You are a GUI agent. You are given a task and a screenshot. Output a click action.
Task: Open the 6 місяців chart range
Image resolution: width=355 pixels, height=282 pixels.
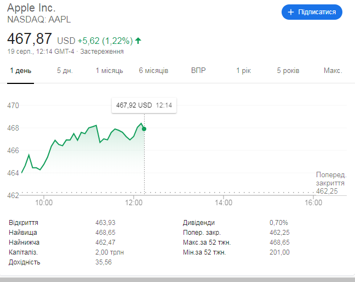click(x=153, y=70)
